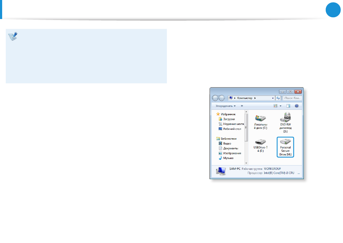
Task: Select the Personal Secure Drive (M:)
Action: point(285,147)
